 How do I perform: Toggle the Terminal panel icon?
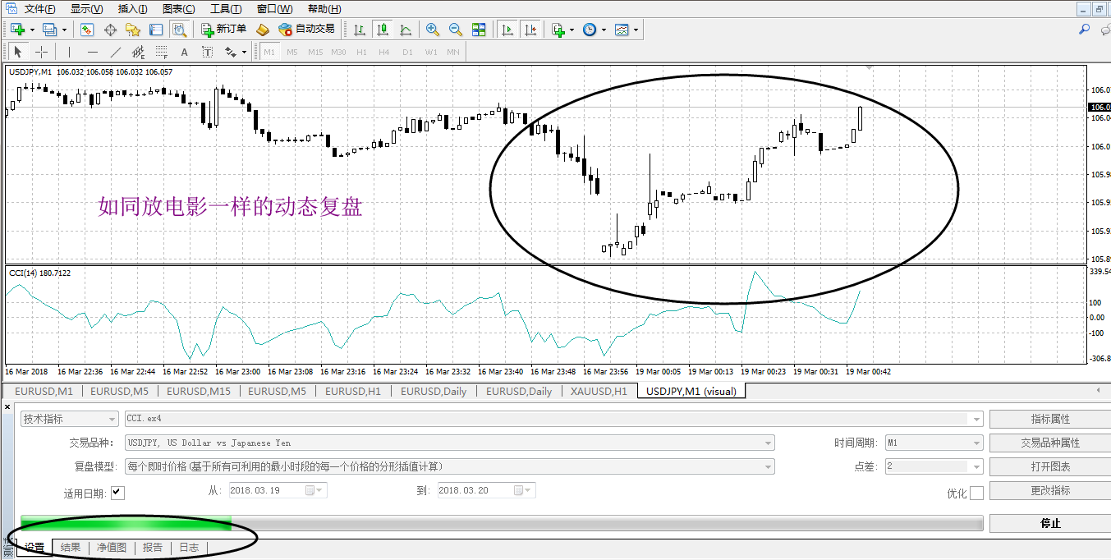pyautogui.click(x=156, y=30)
